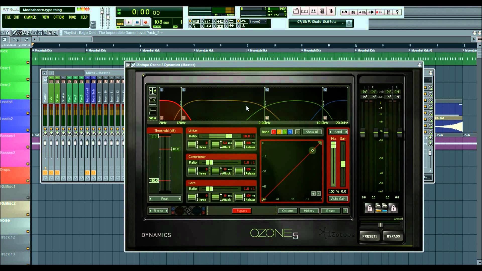Click the Ozone left meter lock icon

370,208
